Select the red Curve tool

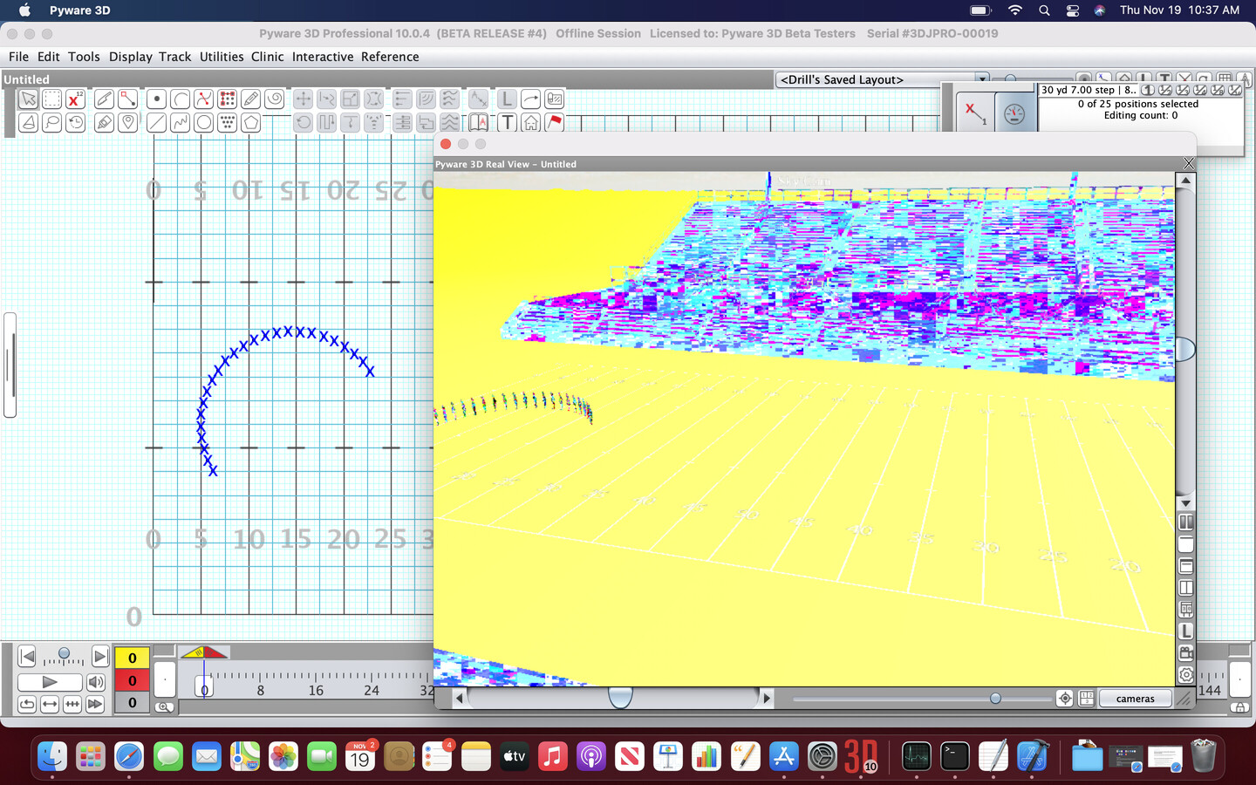[203, 99]
